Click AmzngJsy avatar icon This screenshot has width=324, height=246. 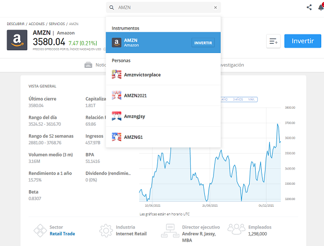pyautogui.click(x=116, y=116)
